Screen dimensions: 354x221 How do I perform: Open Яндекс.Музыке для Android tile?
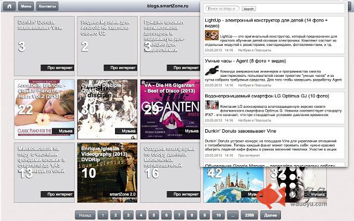click(107, 46)
